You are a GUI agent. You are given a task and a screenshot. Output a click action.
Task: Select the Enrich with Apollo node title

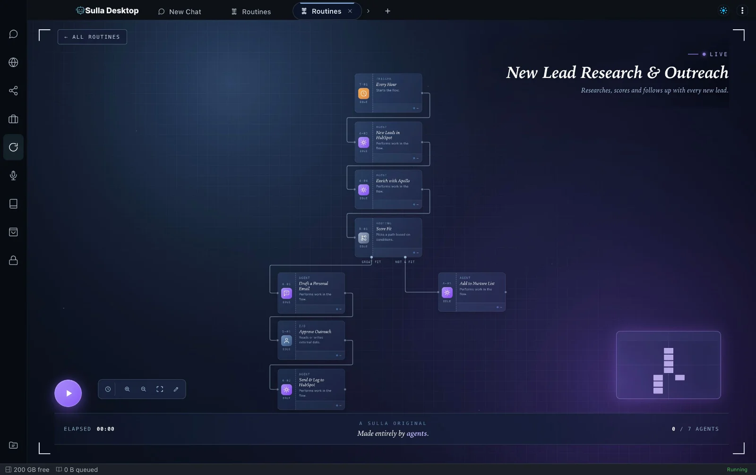(393, 181)
